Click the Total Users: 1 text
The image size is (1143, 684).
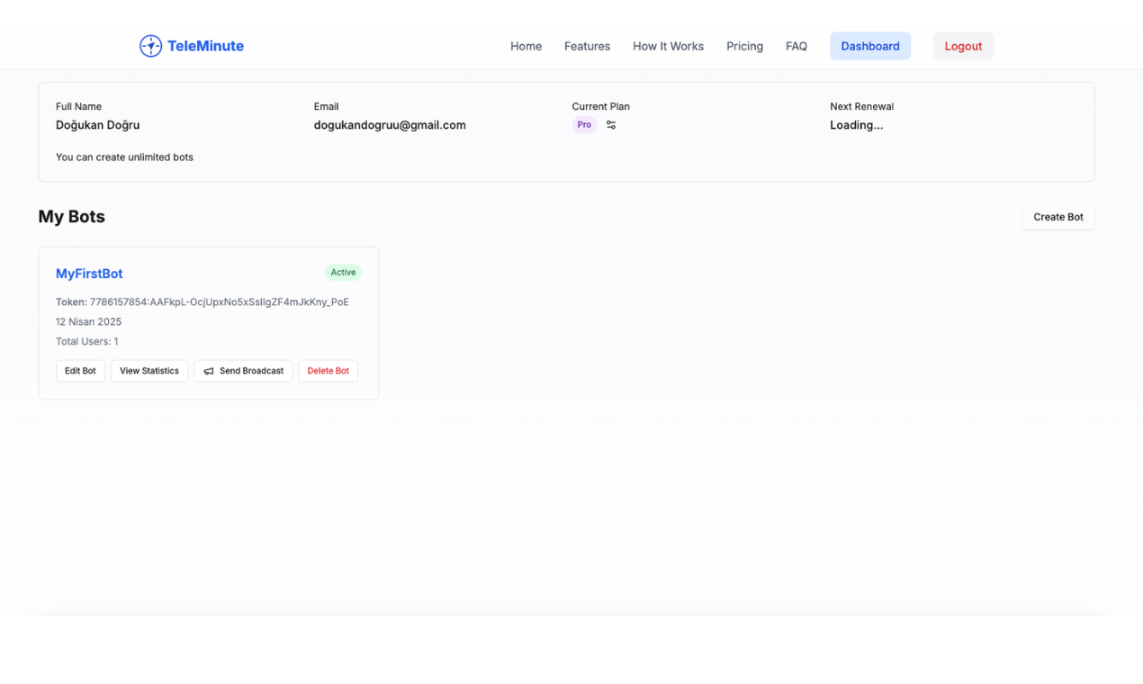(x=86, y=342)
